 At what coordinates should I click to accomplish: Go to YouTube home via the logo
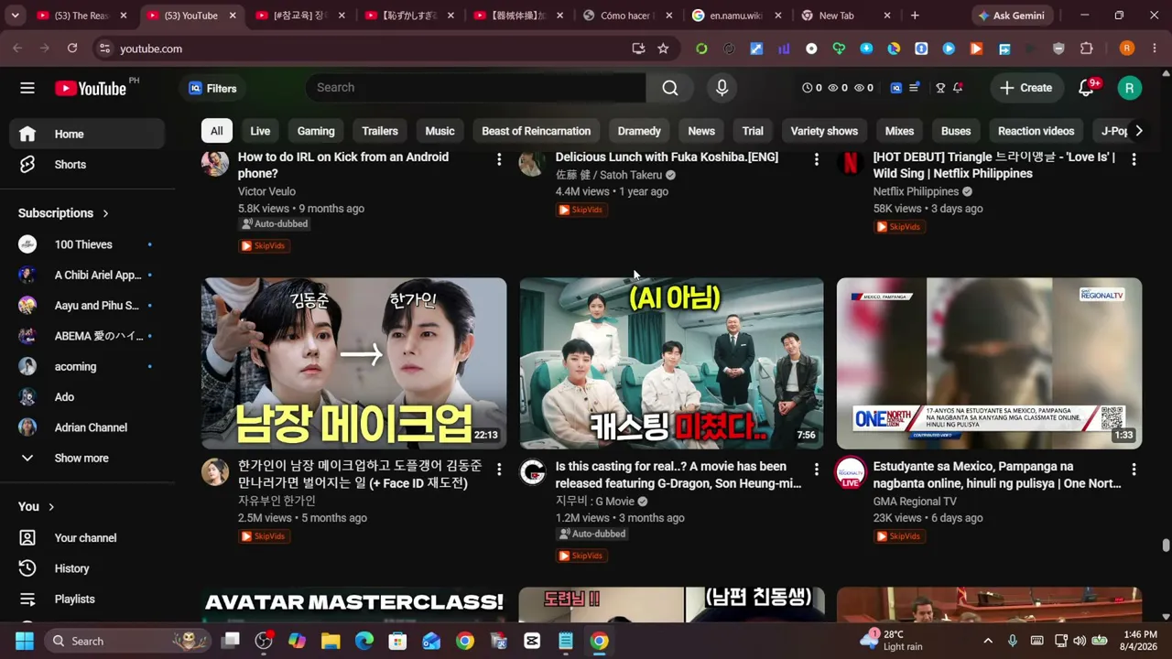[x=91, y=88]
